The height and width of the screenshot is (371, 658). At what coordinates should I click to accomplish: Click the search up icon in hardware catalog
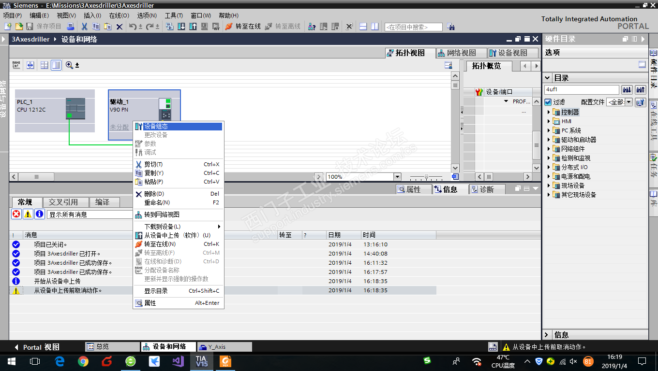(641, 89)
